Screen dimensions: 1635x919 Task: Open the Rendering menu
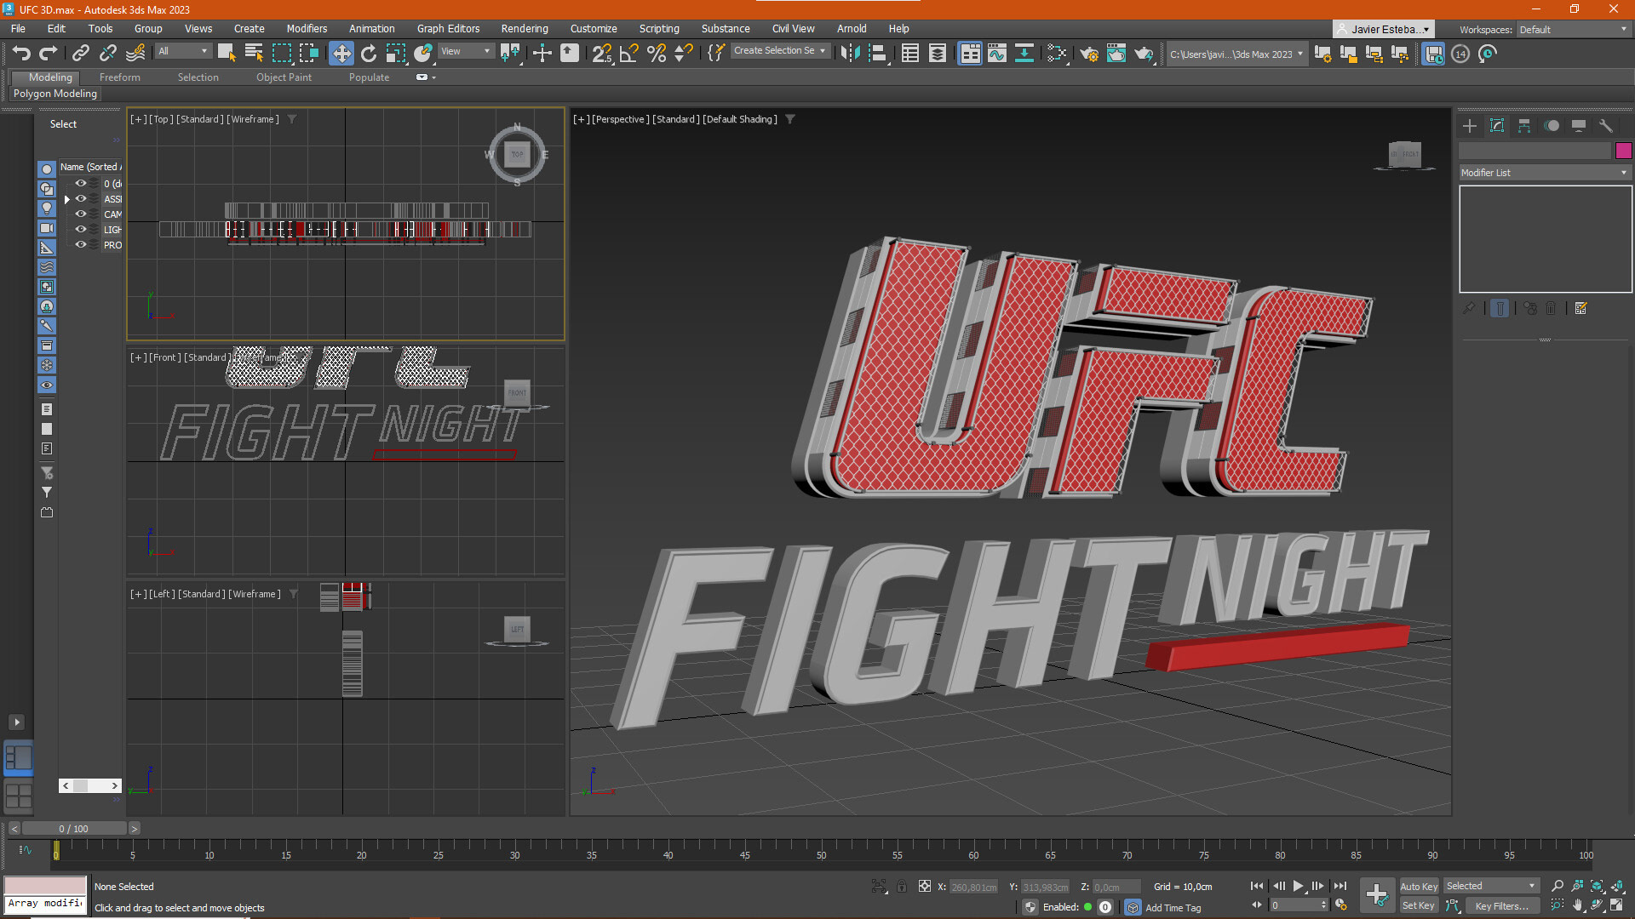pos(524,29)
